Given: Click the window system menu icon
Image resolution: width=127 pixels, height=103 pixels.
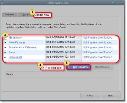Looking at the screenshot, I should click(2, 3).
